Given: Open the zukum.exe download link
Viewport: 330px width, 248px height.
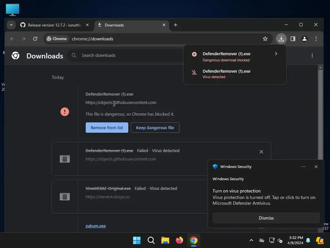Looking at the screenshot, I should coord(95,226).
